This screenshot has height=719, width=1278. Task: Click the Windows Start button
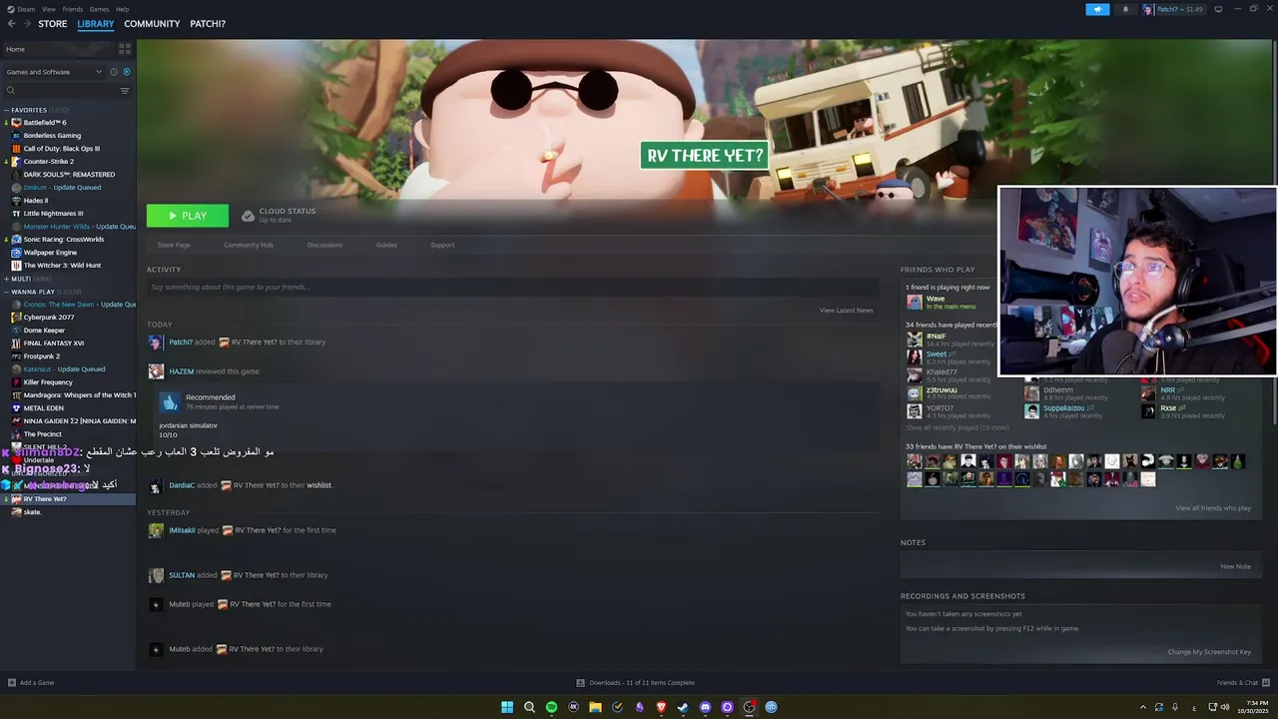(x=507, y=707)
